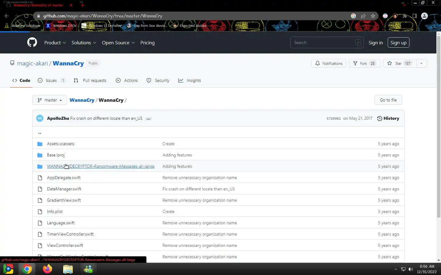The image size is (441, 275).
Task: Click the GitHub search field
Action: click(327, 42)
